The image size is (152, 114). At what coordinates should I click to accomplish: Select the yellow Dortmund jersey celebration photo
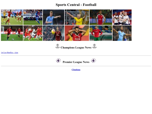pyautogui.click(x=77, y=17)
